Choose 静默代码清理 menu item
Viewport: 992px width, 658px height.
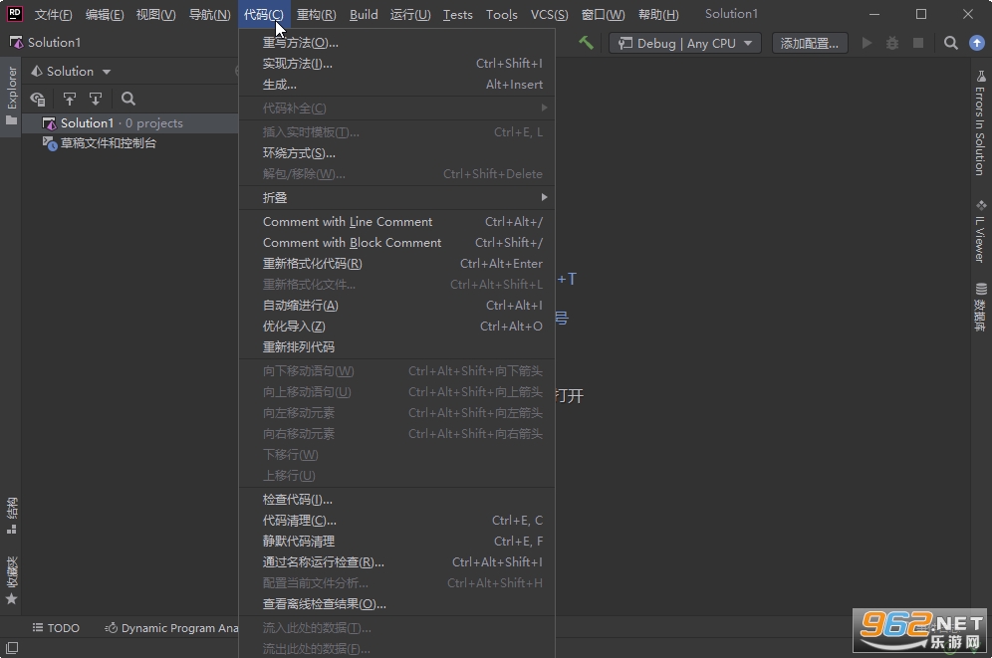point(396,542)
